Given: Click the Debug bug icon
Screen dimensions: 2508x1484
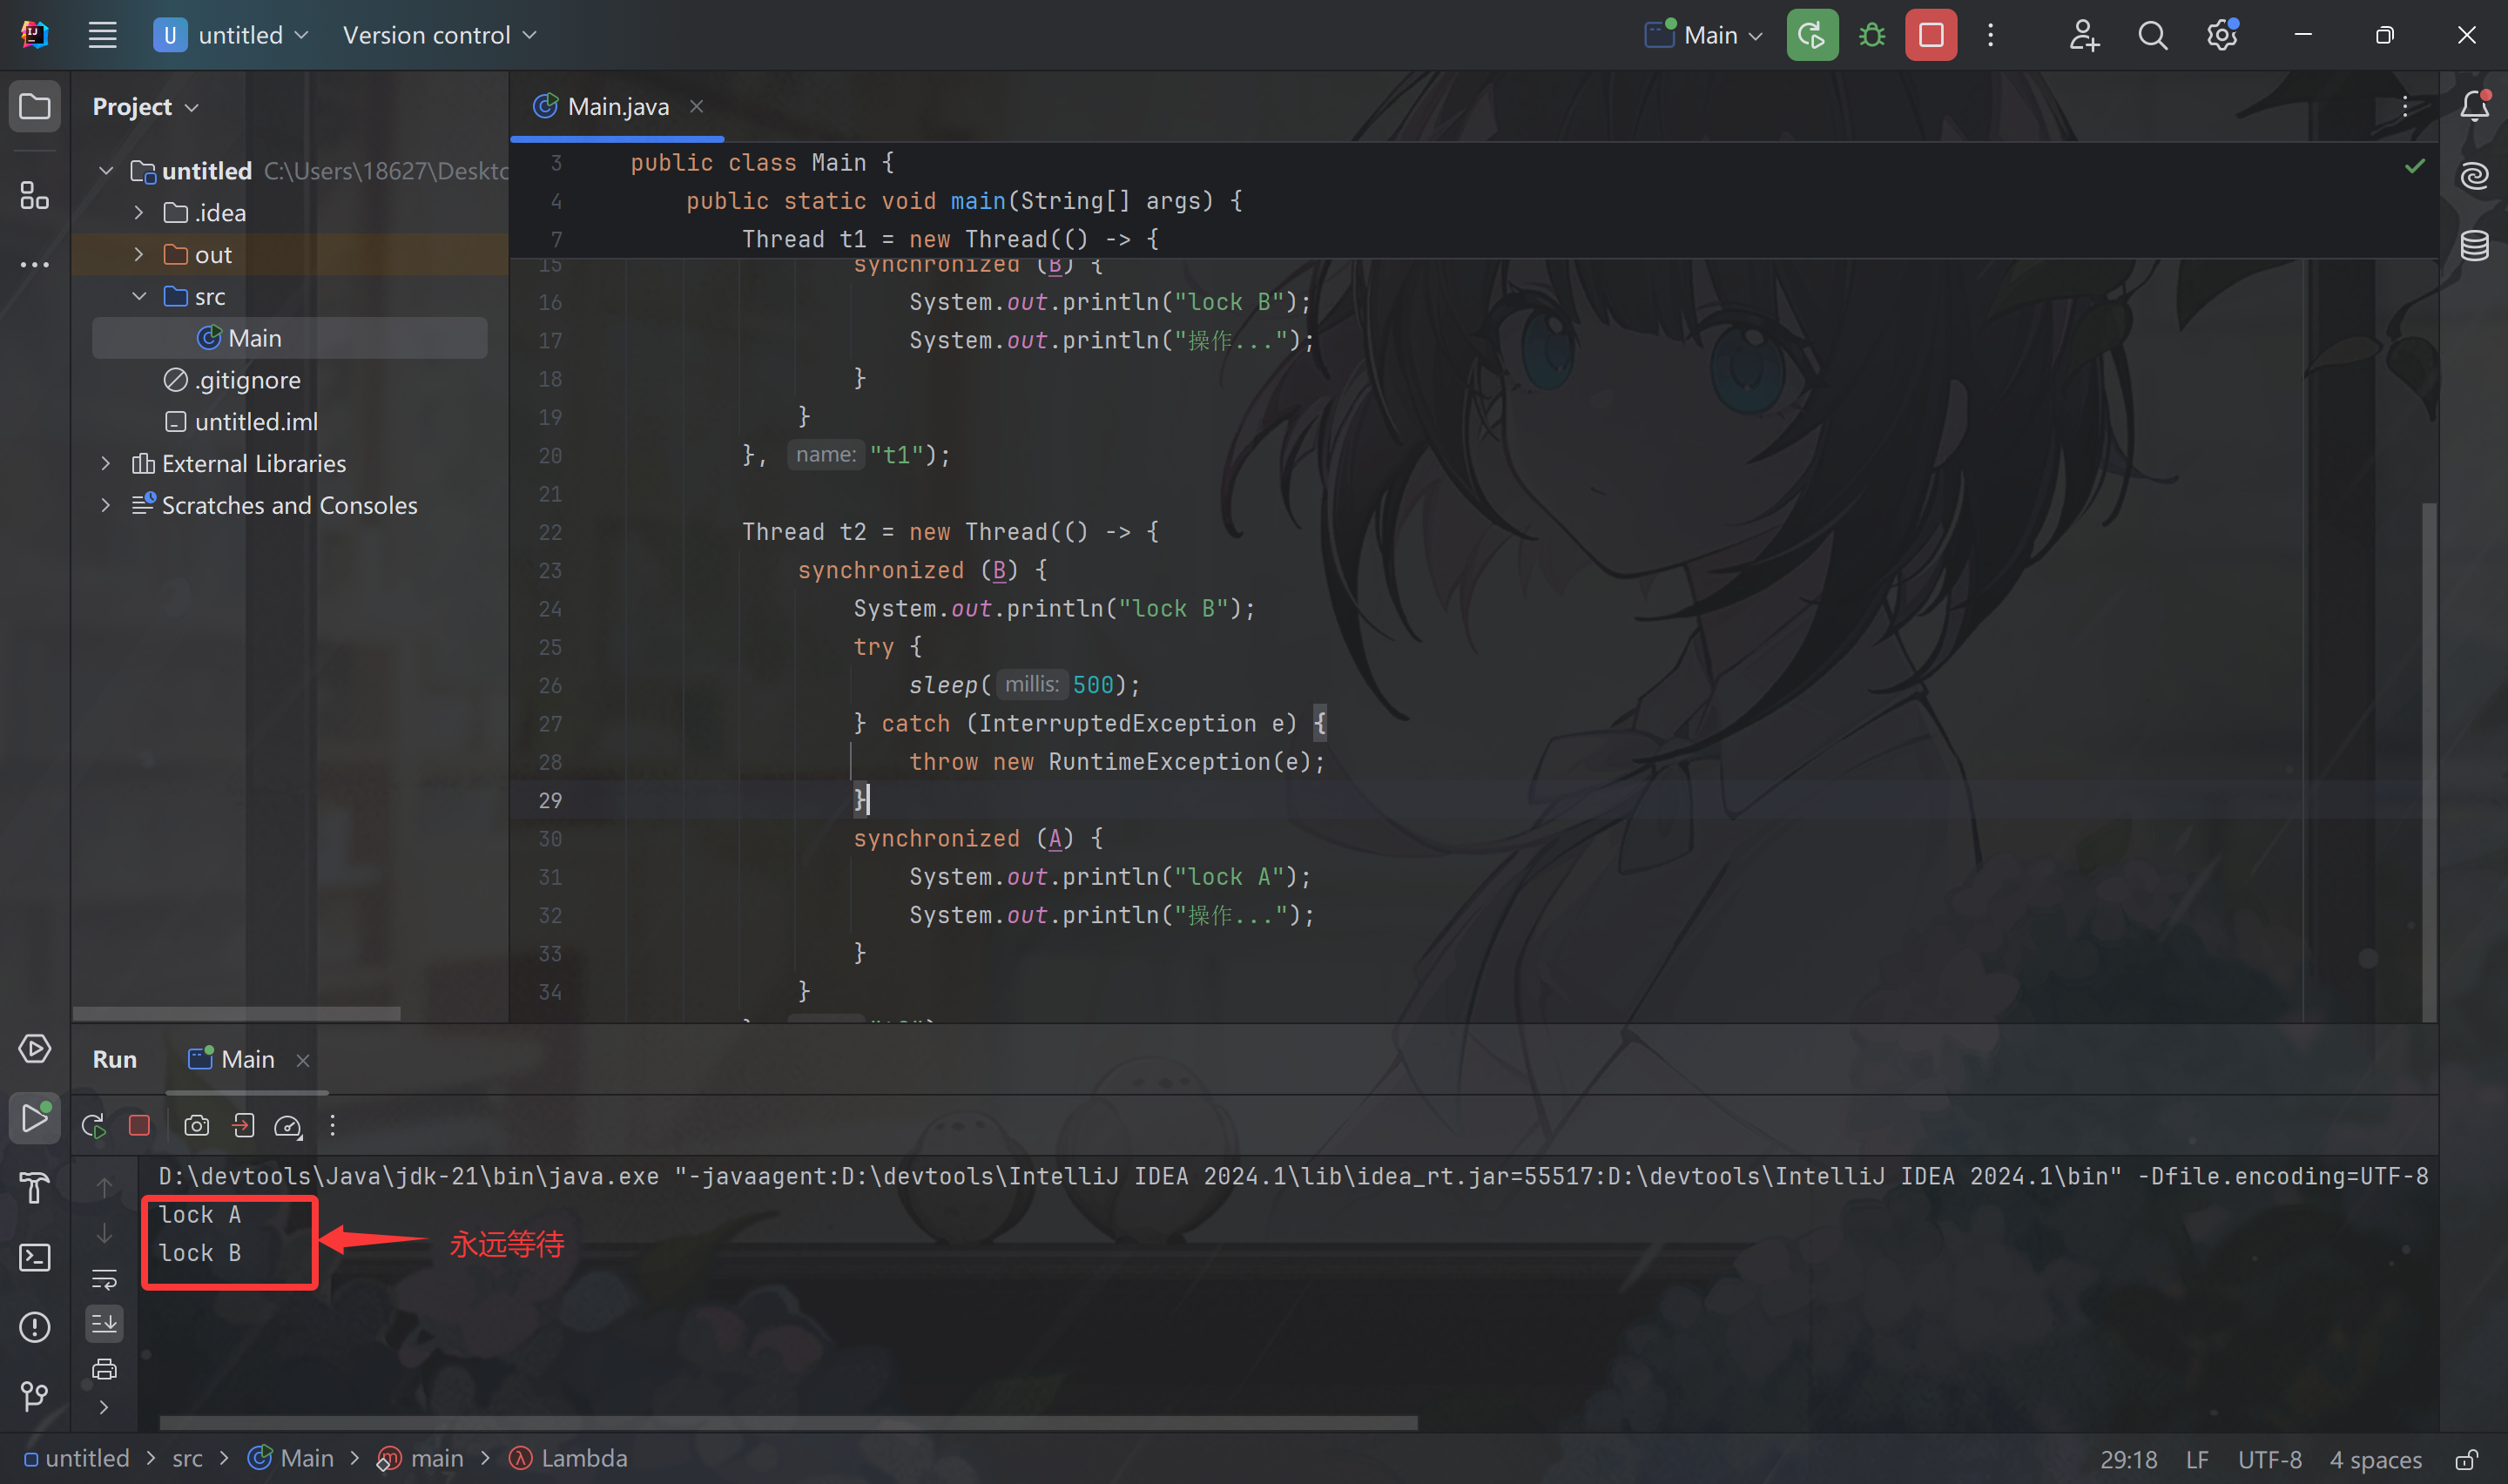Looking at the screenshot, I should (1871, 36).
